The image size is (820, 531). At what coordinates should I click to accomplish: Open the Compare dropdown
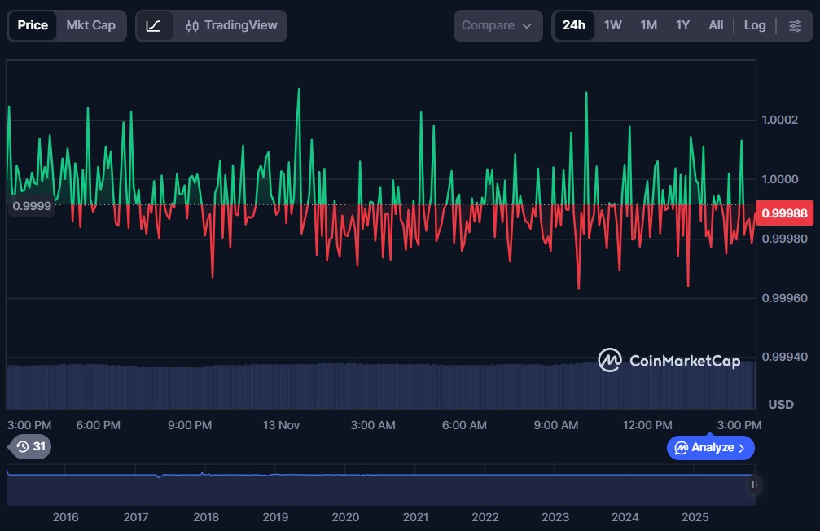[x=498, y=25]
